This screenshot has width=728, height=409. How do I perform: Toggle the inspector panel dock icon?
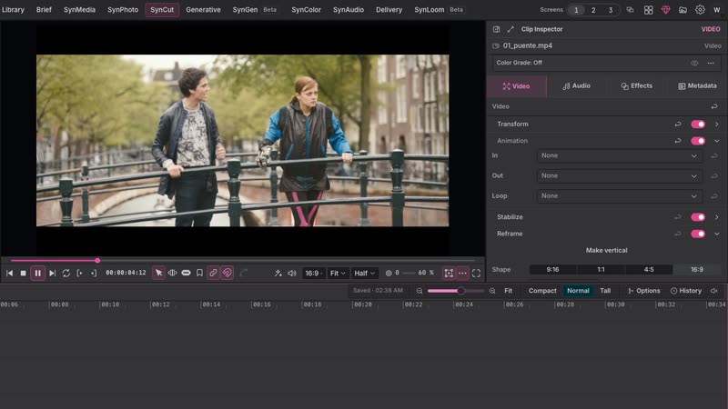pyautogui.click(x=496, y=29)
